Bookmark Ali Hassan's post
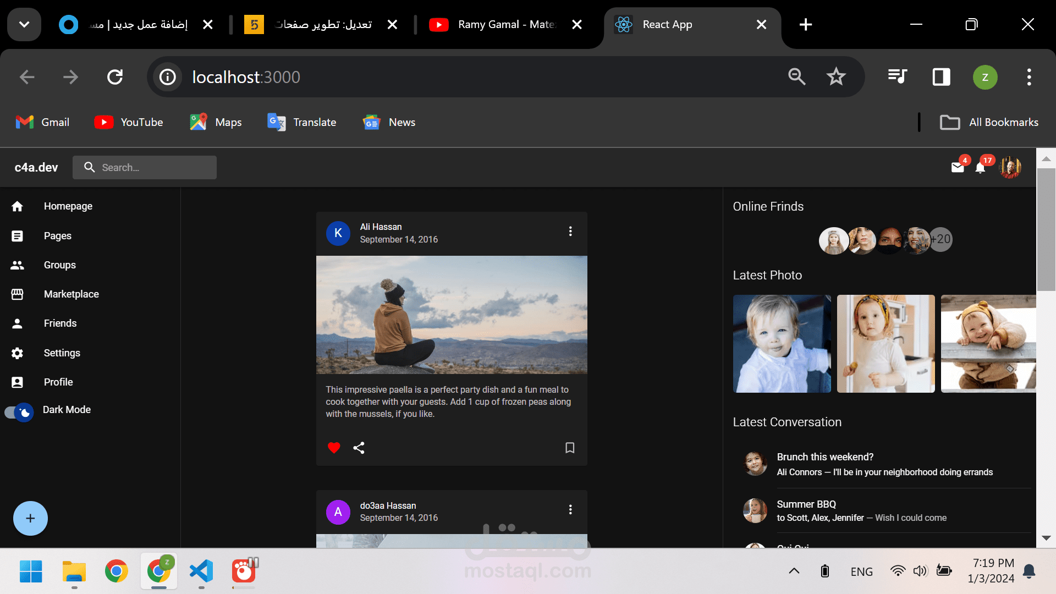 [570, 448]
